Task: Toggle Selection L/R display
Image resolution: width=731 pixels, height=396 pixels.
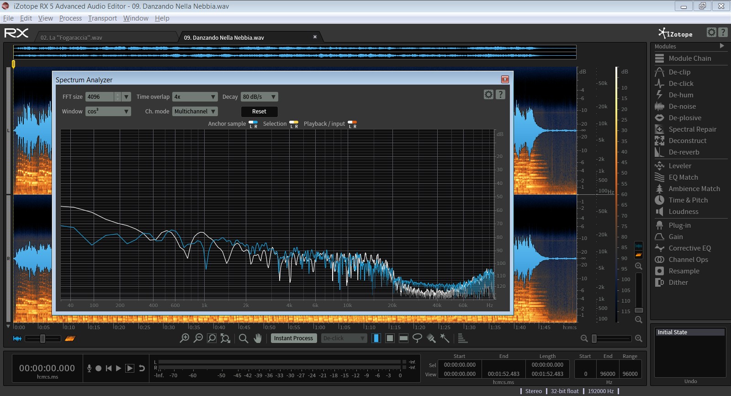Action: 294,124
